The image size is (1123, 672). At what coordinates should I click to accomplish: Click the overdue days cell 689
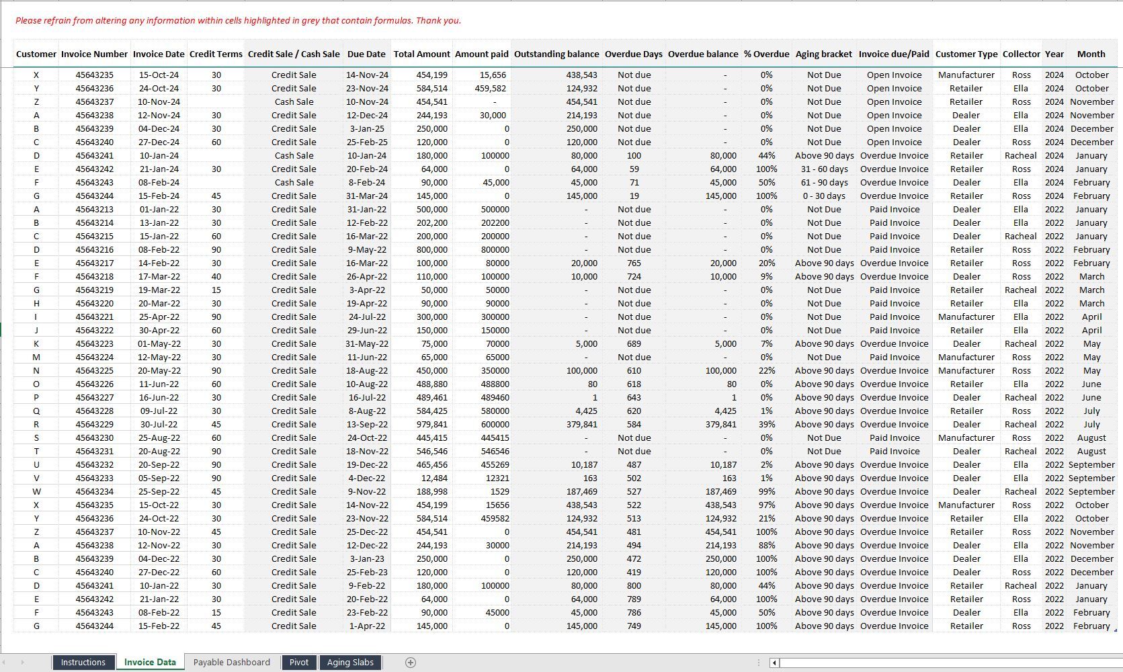coord(634,343)
